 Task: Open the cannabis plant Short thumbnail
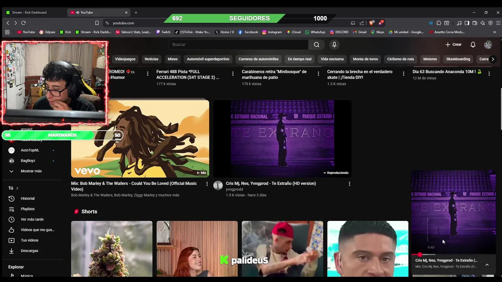point(112,249)
